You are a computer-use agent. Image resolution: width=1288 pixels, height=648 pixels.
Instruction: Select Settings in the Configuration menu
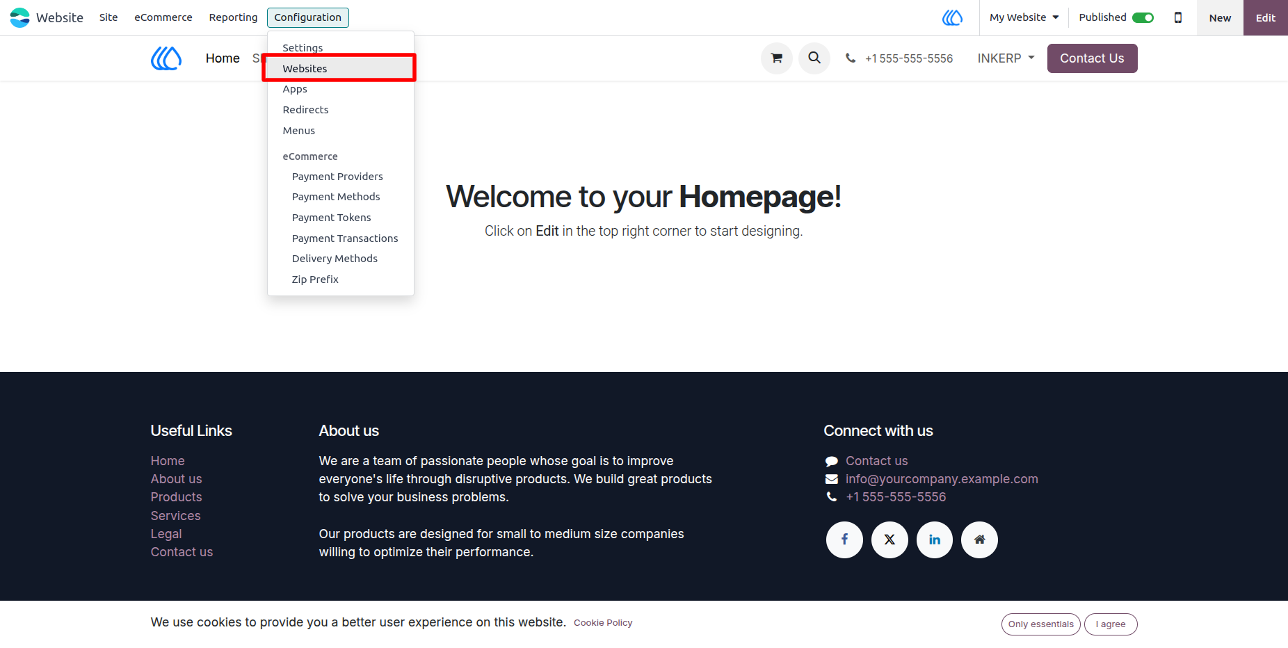pos(341,48)
